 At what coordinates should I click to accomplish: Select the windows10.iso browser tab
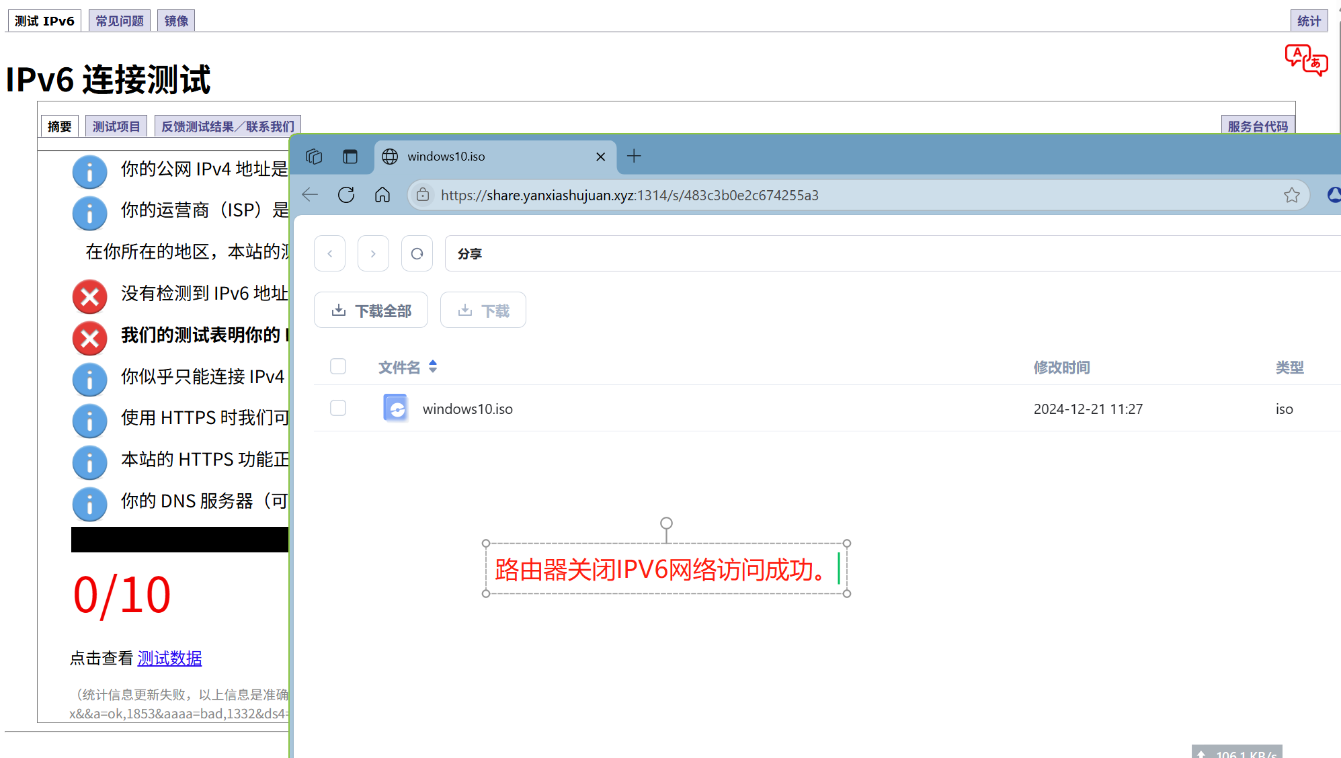pos(495,157)
